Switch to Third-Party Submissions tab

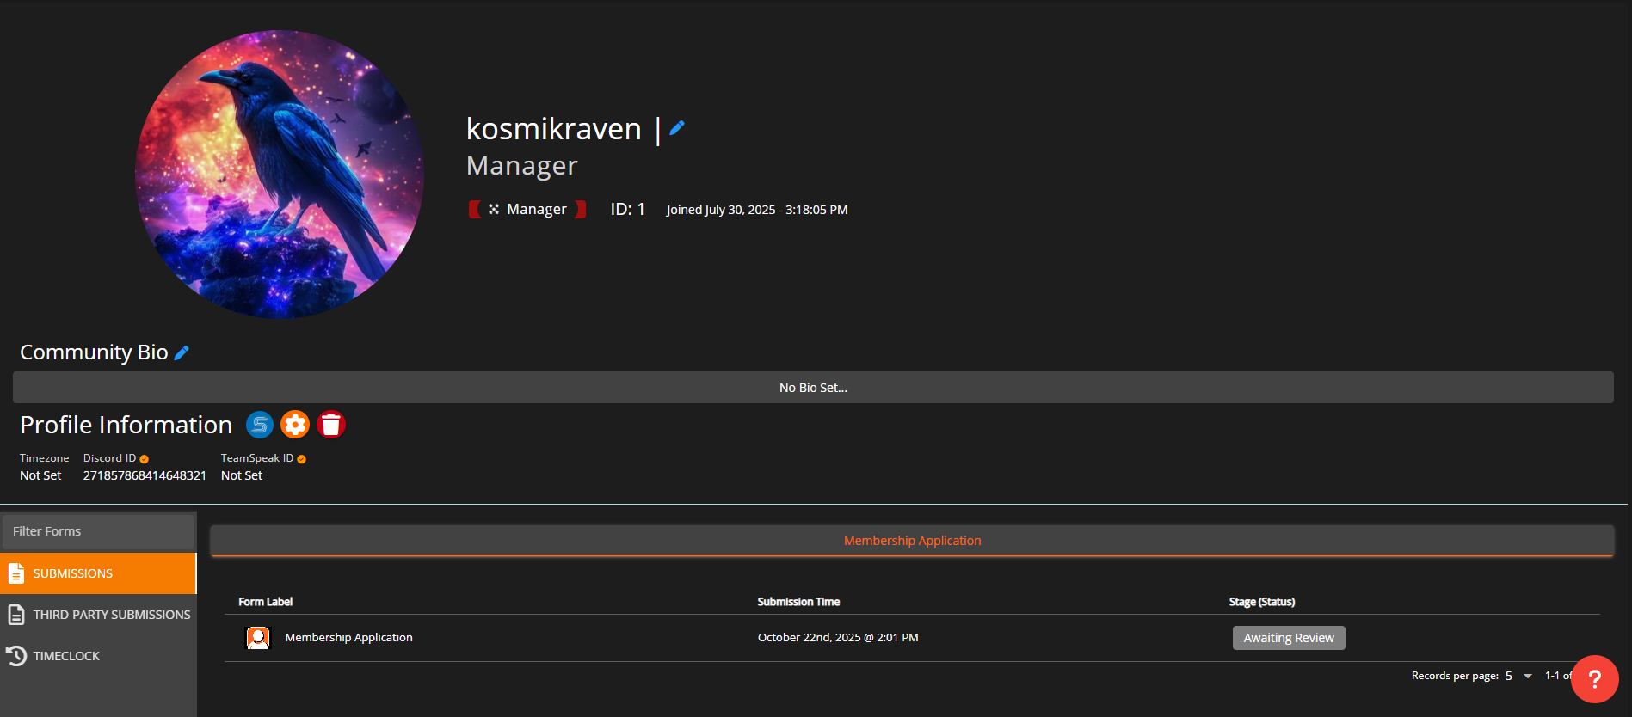[x=98, y=615]
